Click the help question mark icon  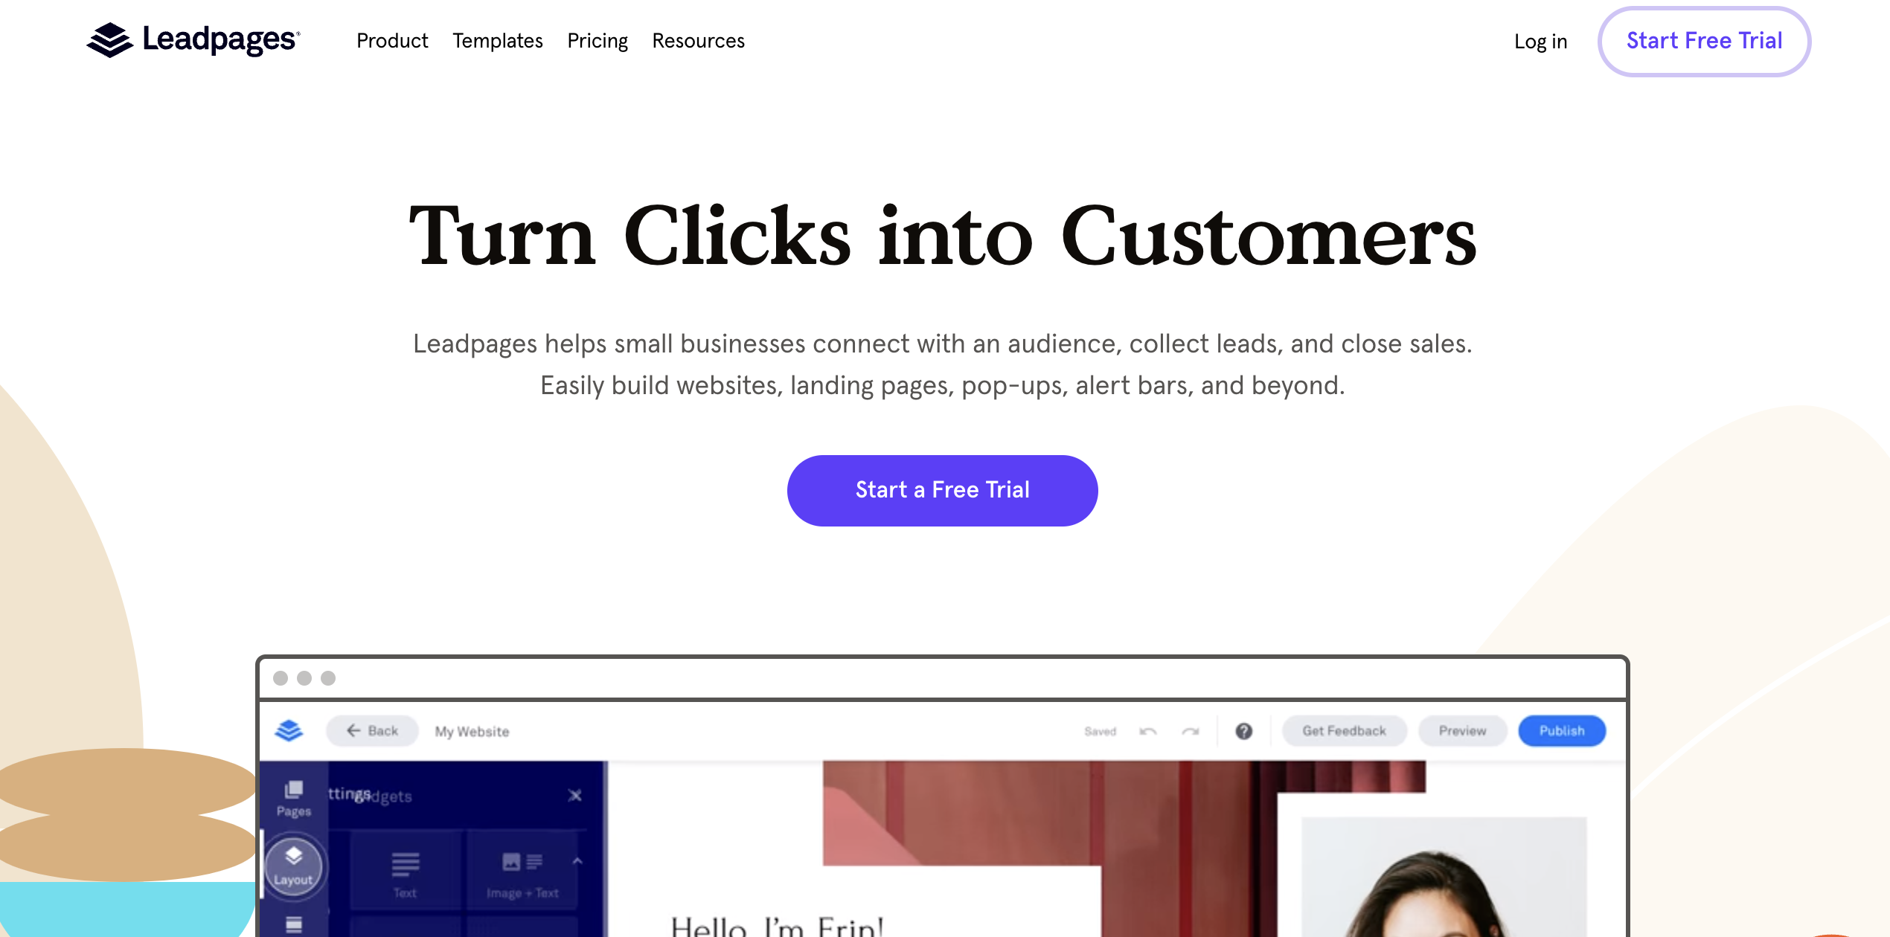(x=1246, y=731)
